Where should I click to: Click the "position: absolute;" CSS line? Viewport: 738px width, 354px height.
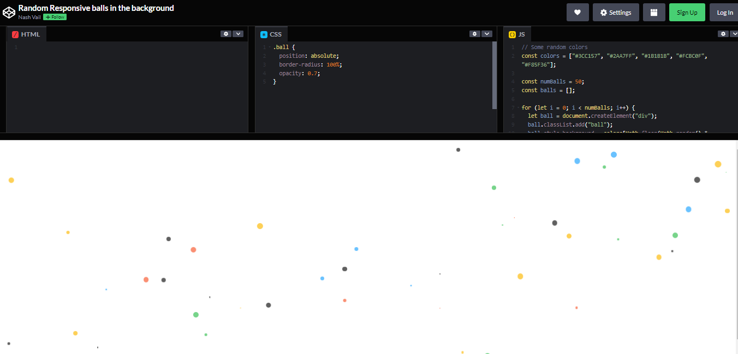coord(309,56)
